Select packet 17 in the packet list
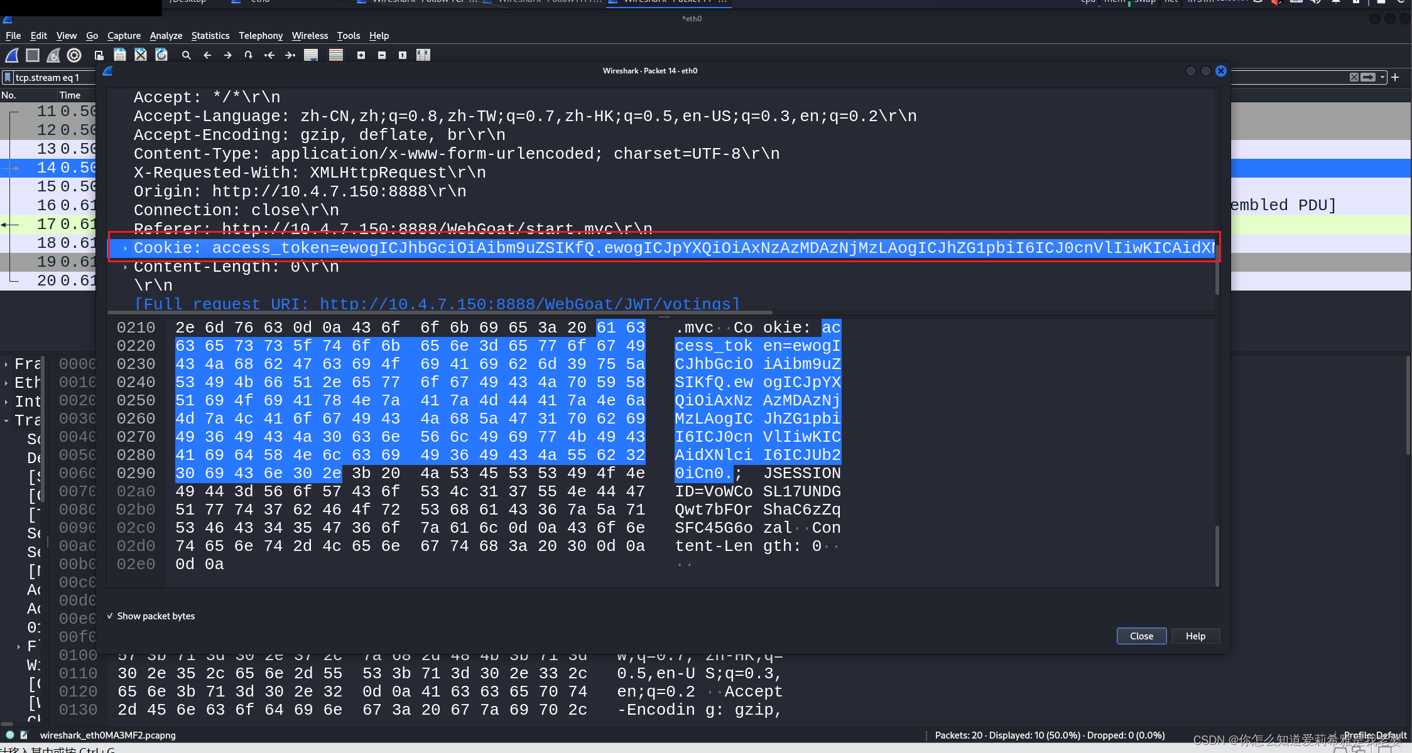 click(48, 224)
